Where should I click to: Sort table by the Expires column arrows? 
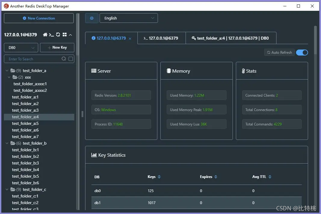pyautogui.click(x=216, y=177)
